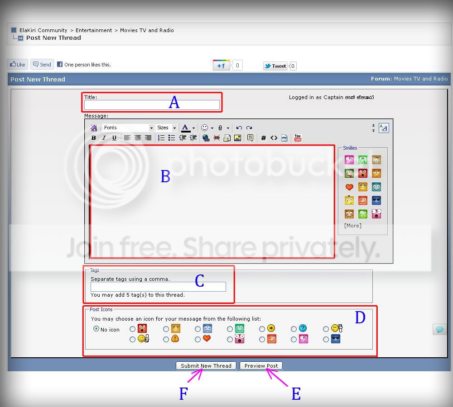The width and height of the screenshot is (453, 407).
Task: Decrease editor size with the down arrows
Action: click(373, 130)
